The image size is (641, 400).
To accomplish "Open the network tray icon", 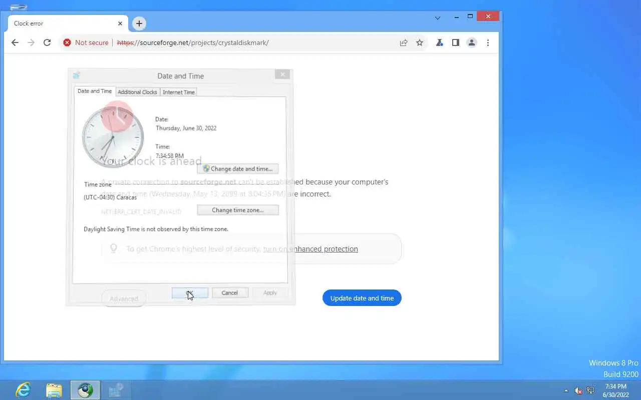I will click(x=590, y=390).
